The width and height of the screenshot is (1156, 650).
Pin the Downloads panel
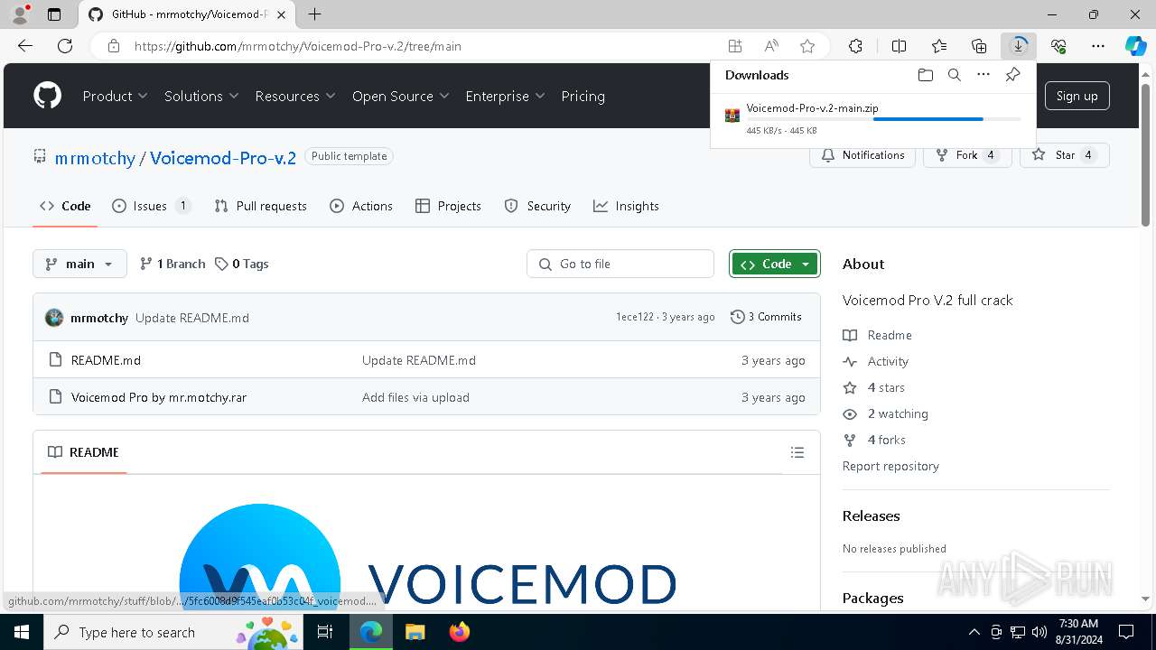coord(1012,75)
